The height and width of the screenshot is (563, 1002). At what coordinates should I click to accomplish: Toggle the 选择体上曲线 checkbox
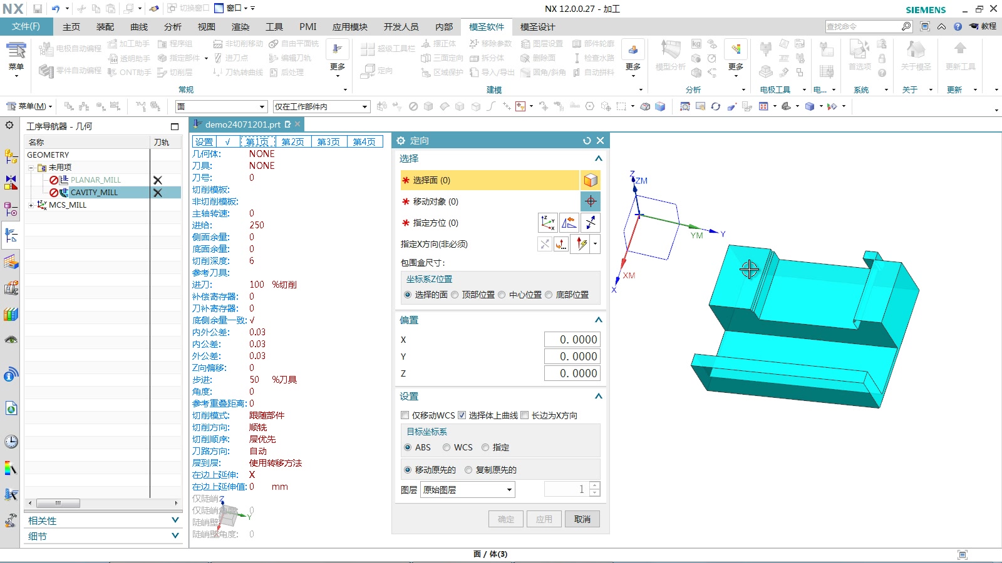pyautogui.click(x=462, y=415)
